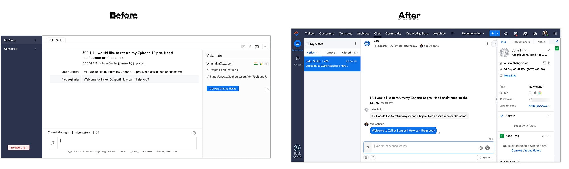Collapse the Activity section

point(548,116)
